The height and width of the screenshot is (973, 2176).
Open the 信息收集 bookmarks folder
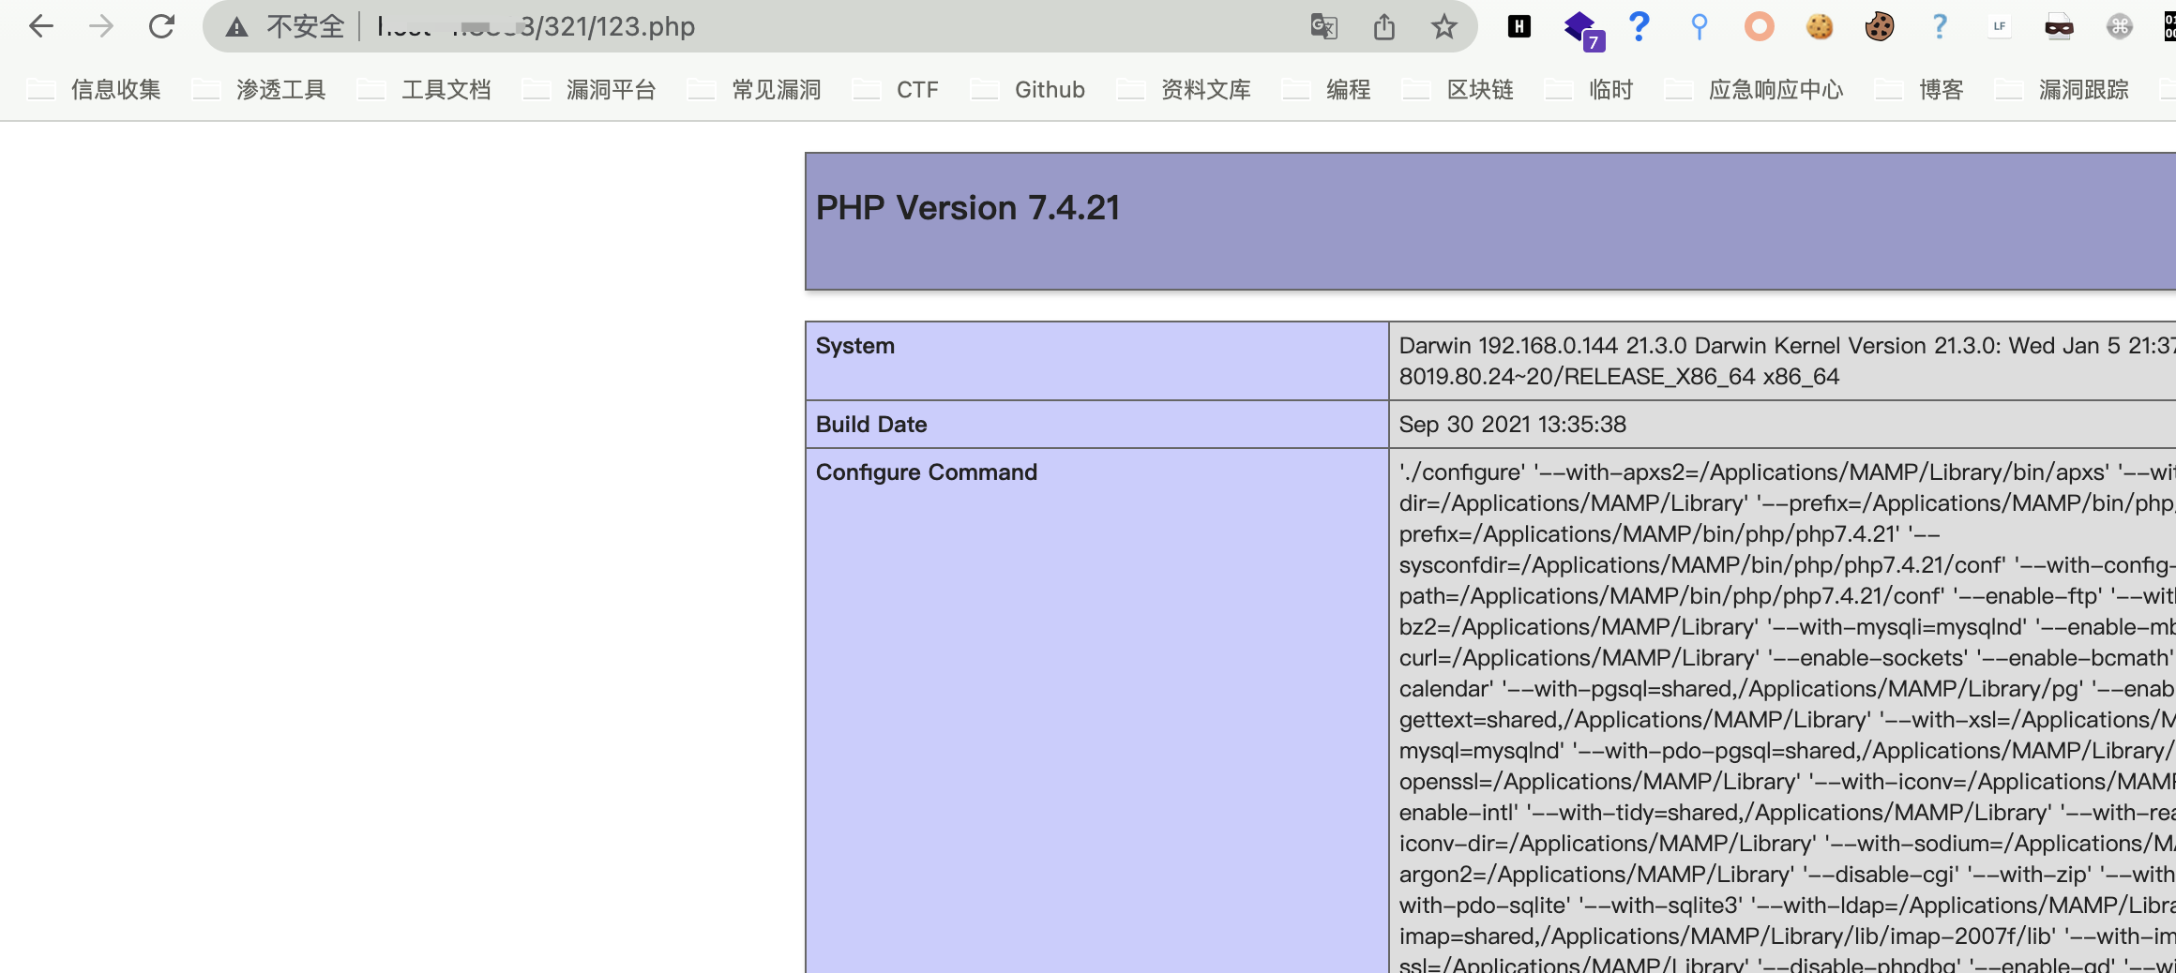tap(95, 89)
